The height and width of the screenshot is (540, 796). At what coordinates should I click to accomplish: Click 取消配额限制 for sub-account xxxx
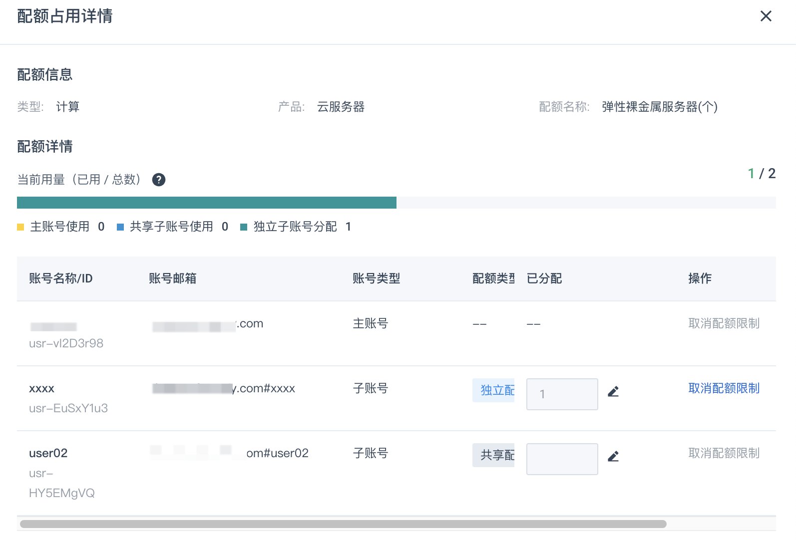tap(724, 388)
